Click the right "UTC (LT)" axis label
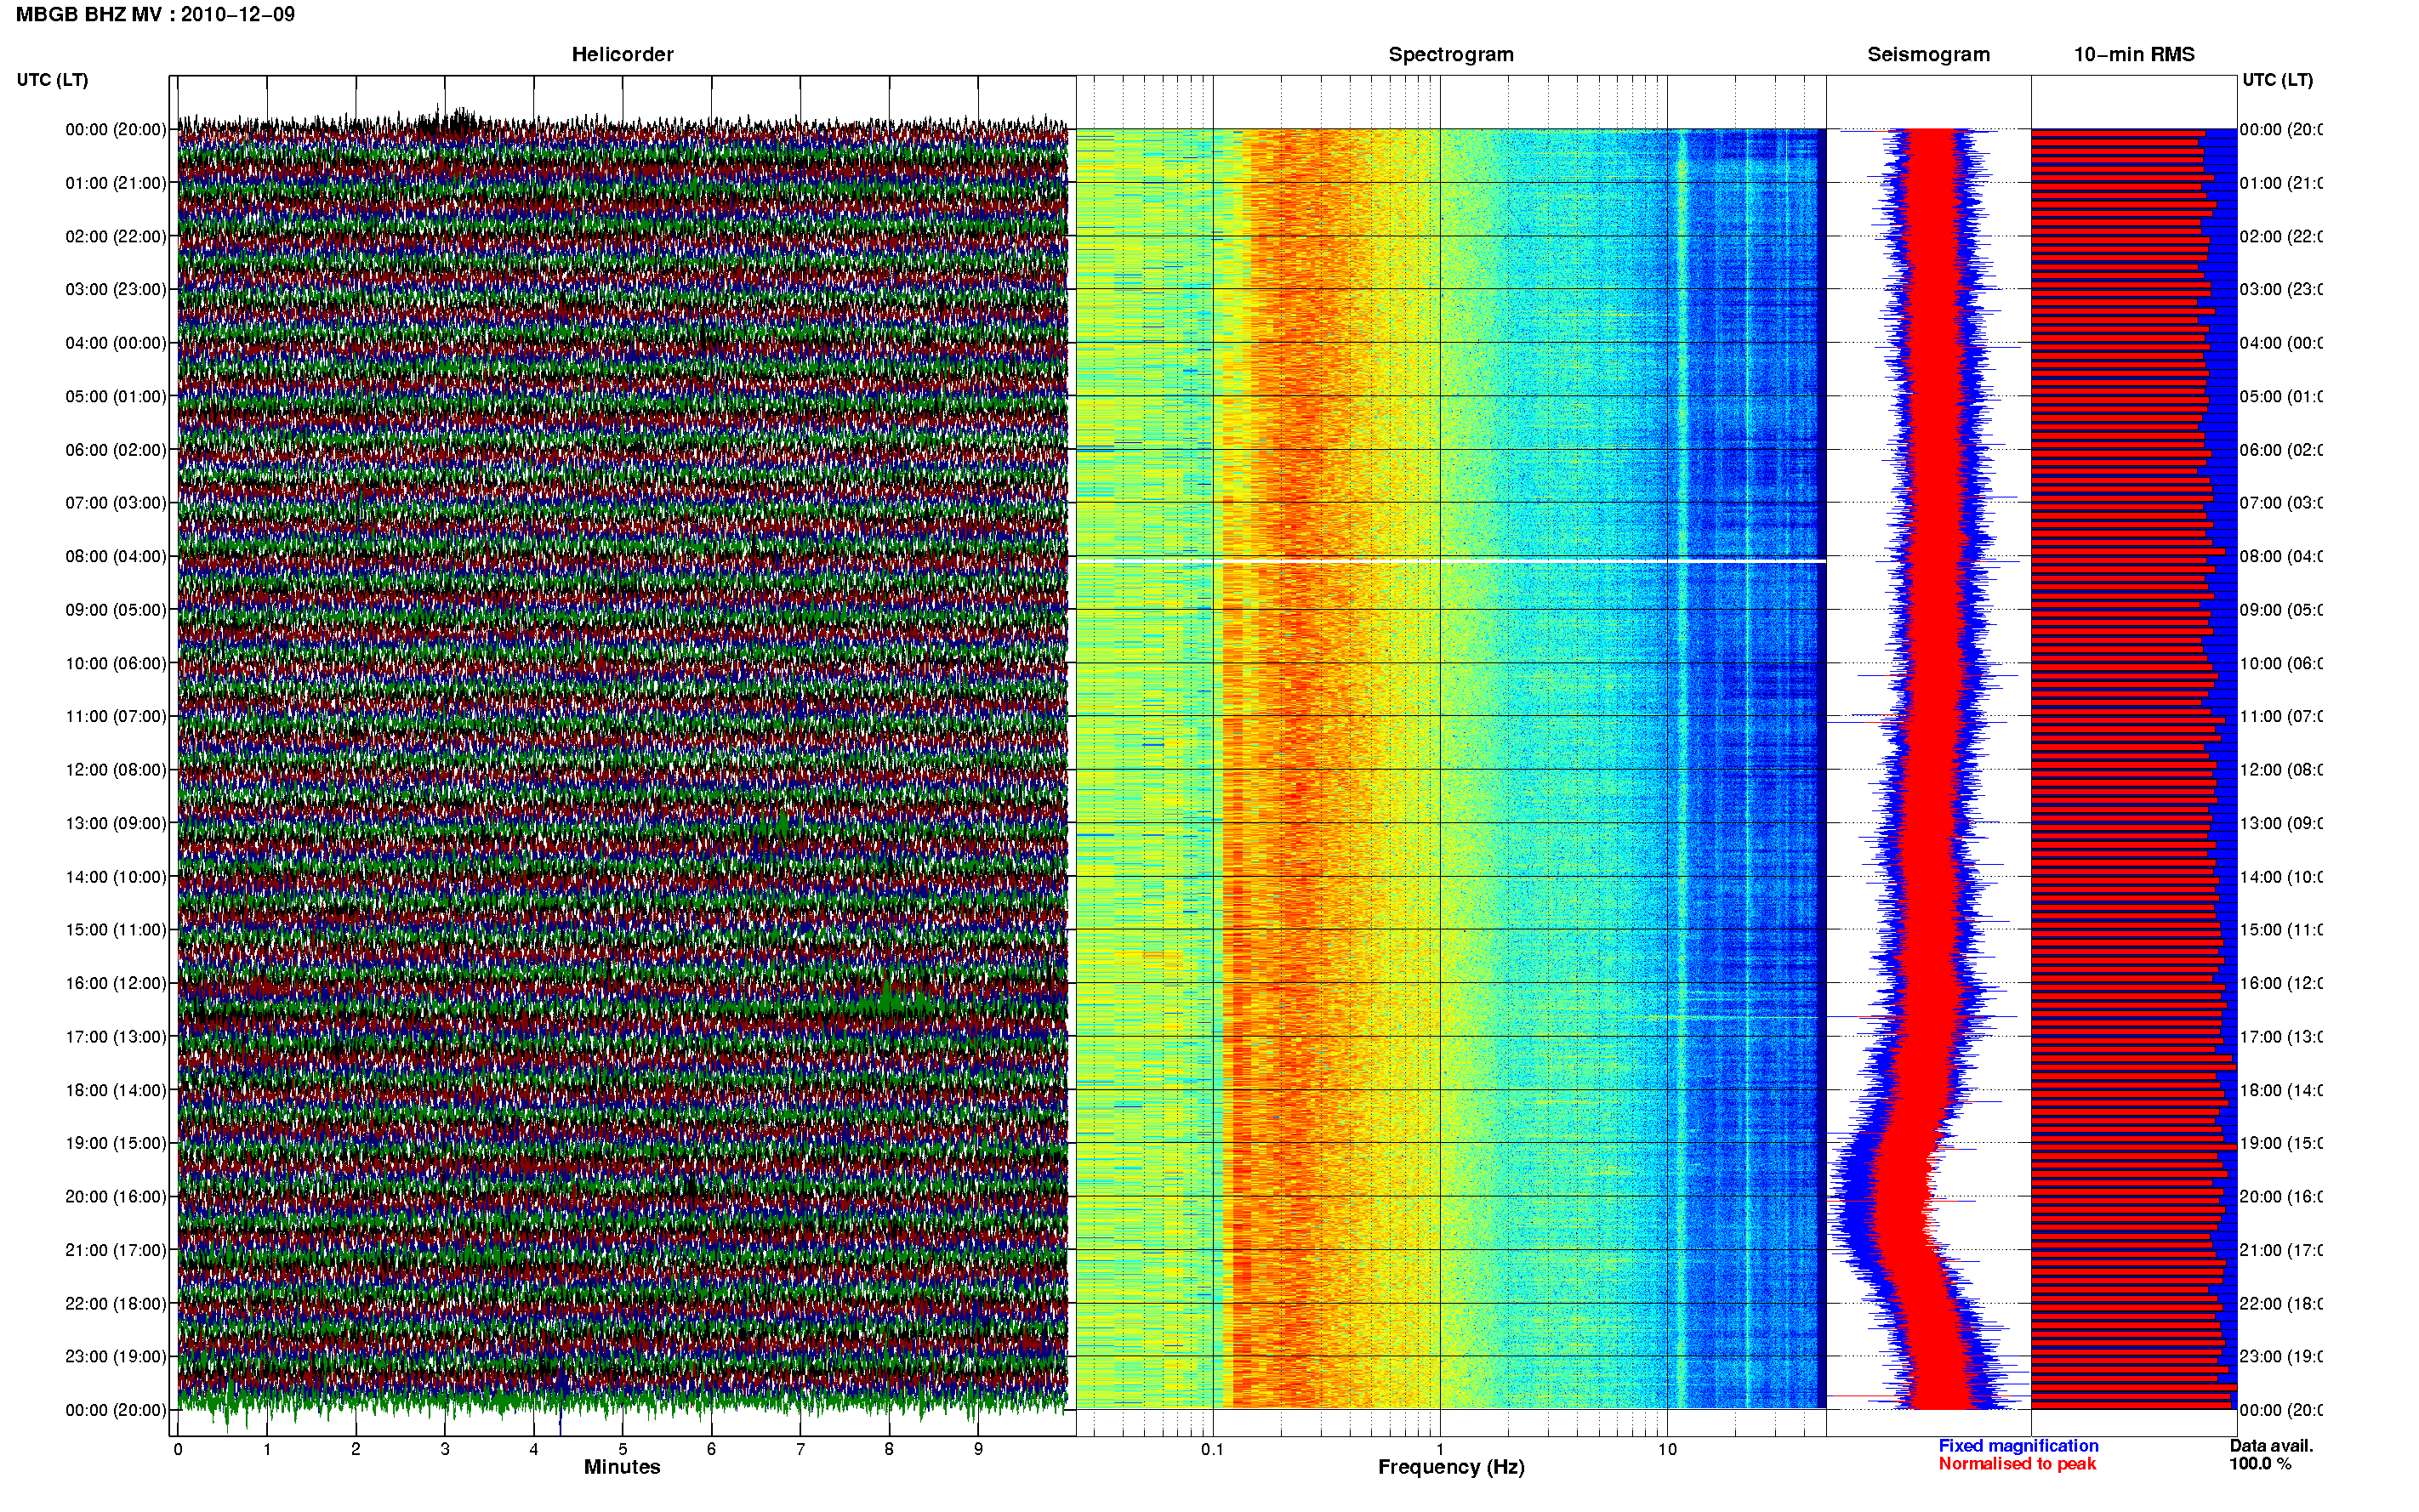2419x1512 pixels. 2277,80
